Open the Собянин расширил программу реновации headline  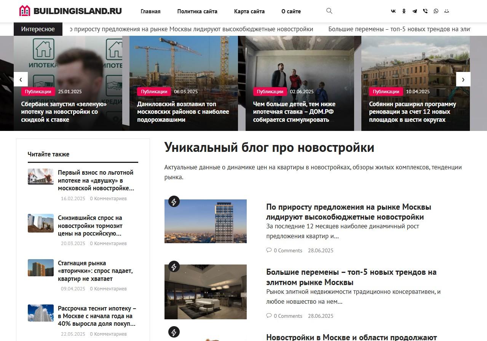tap(412, 112)
